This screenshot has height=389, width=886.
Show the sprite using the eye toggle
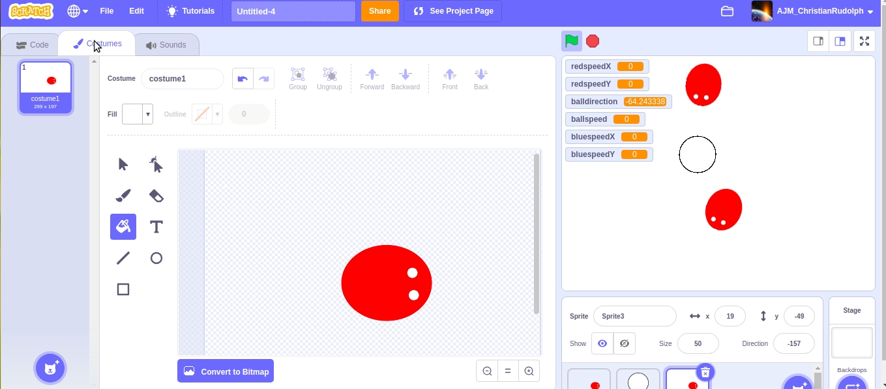(x=602, y=343)
